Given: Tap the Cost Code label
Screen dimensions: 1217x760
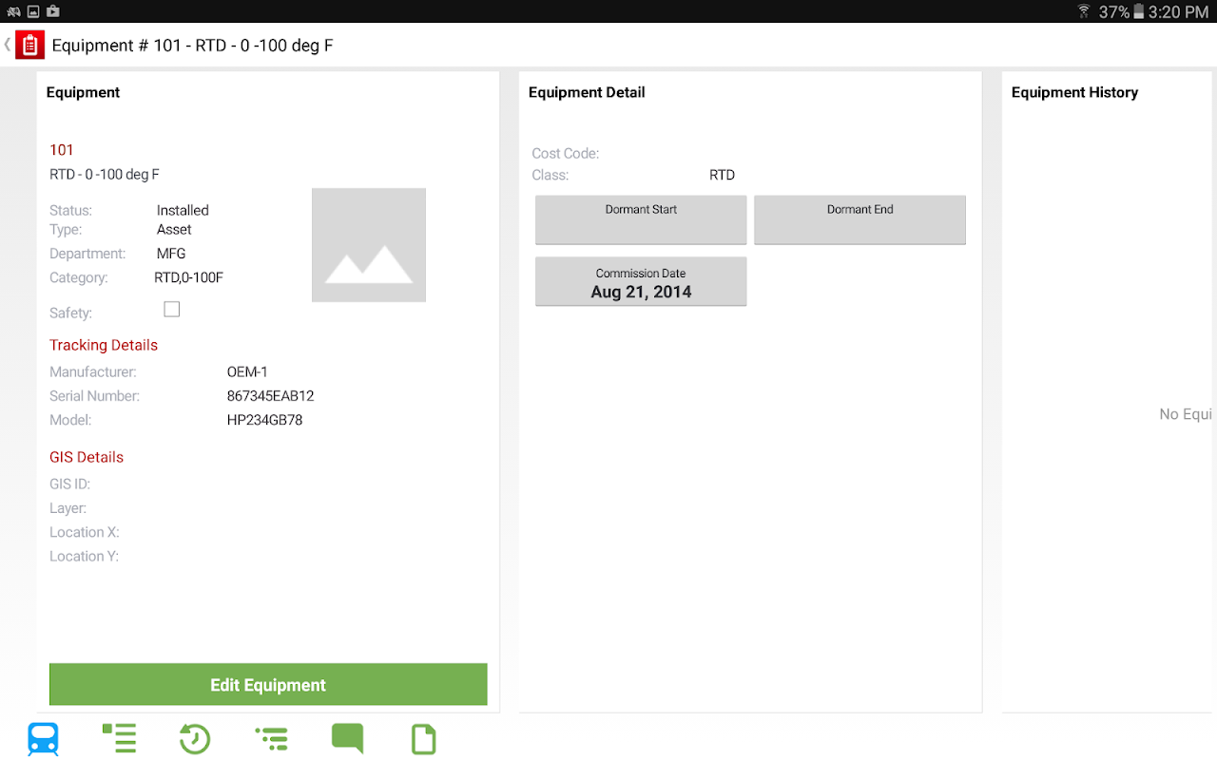Looking at the screenshot, I should (x=566, y=154).
